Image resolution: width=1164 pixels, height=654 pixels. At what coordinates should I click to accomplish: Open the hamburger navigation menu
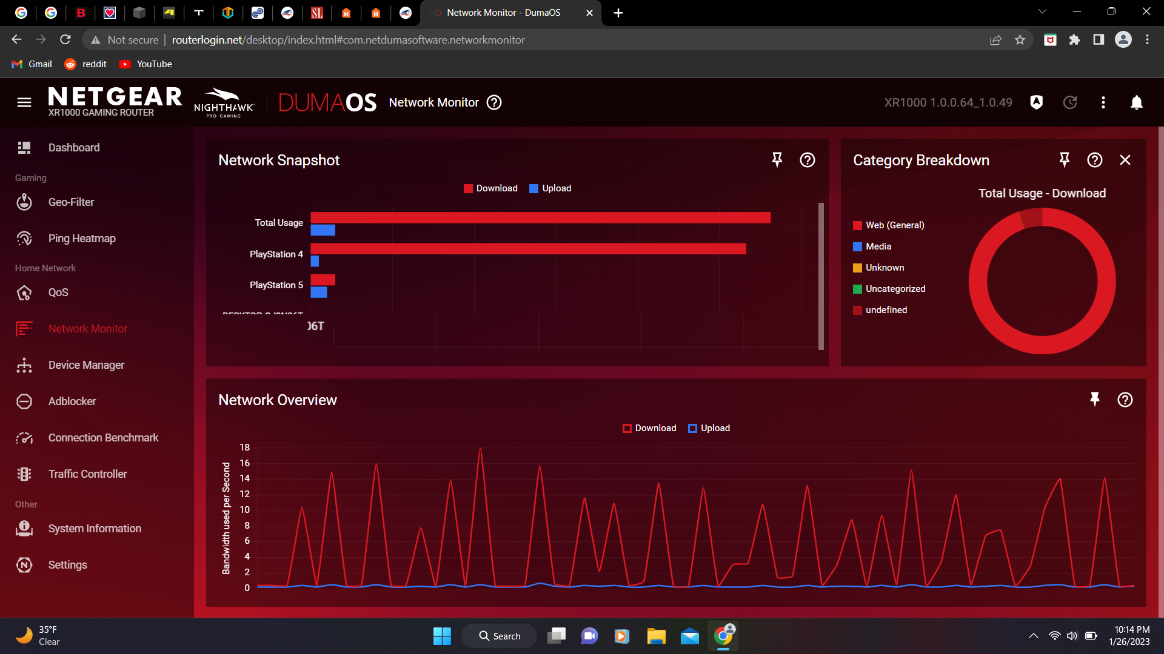point(24,102)
